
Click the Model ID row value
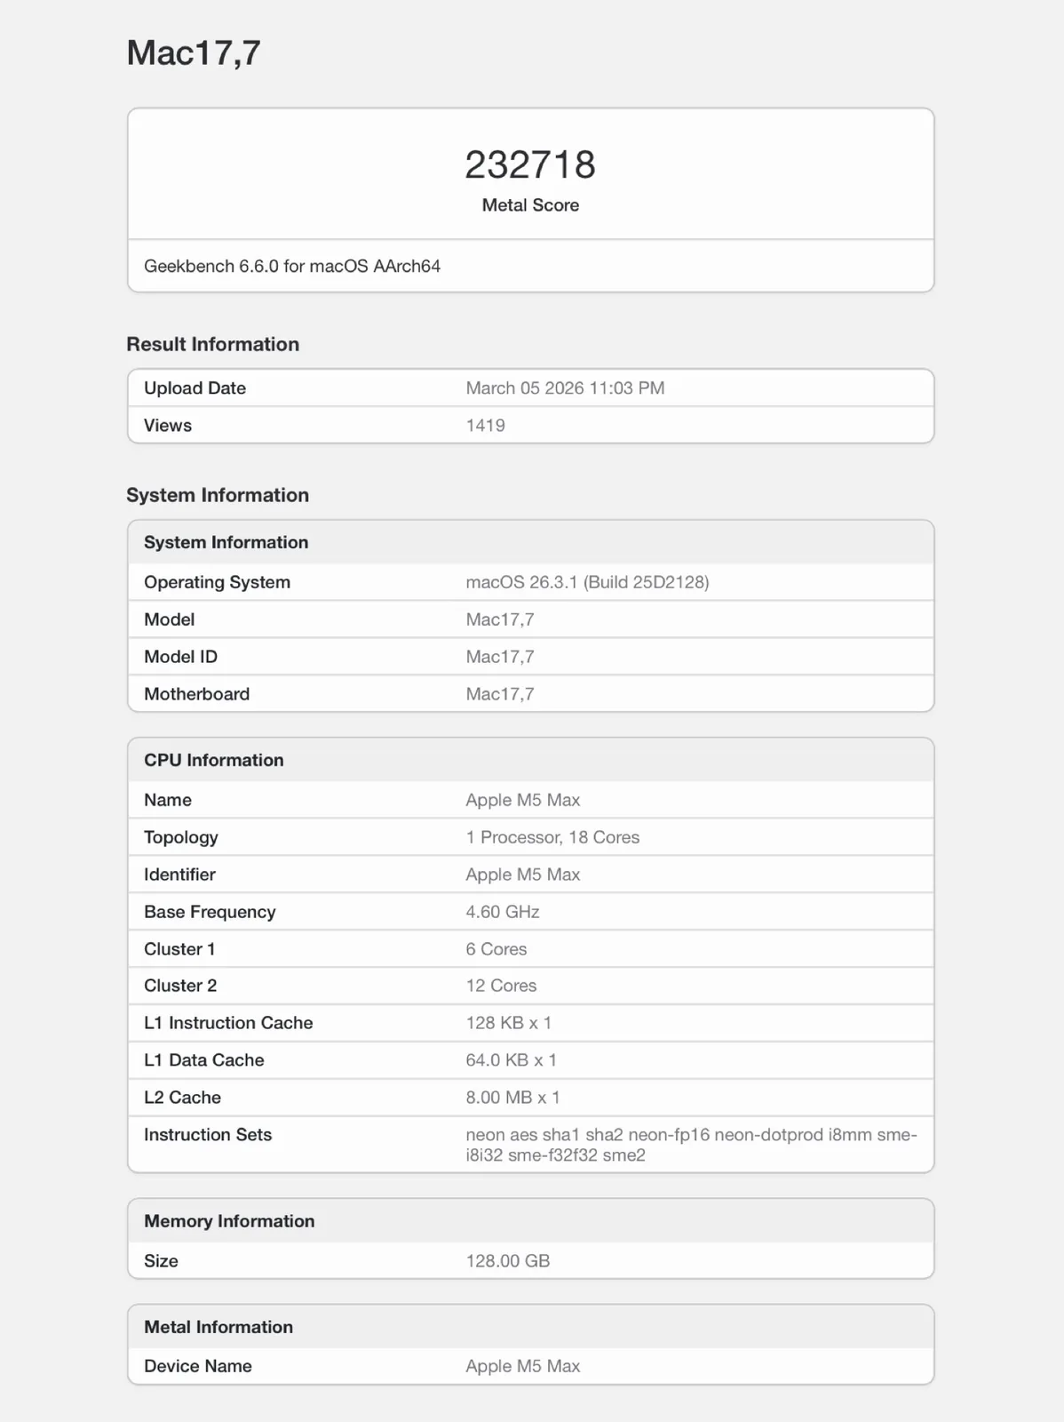tap(500, 657)
